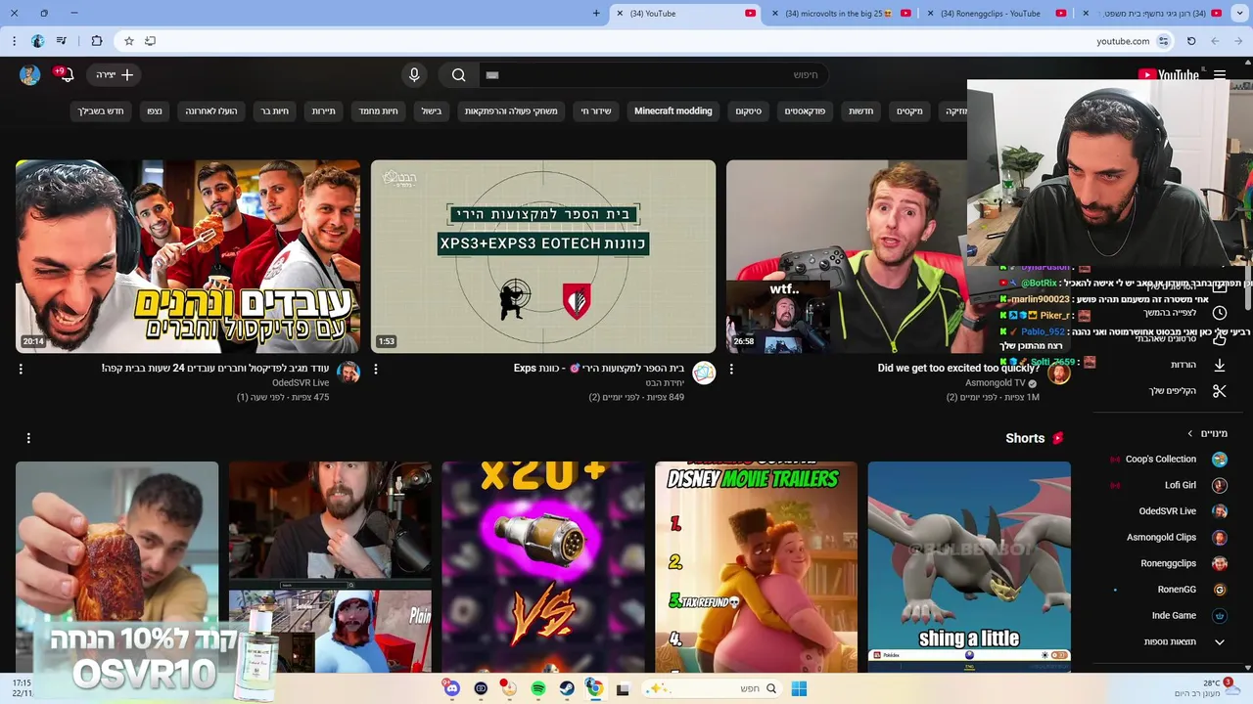Close the active YouTube browser tab
1253x704 pixels.
click(x=620, y=14)
